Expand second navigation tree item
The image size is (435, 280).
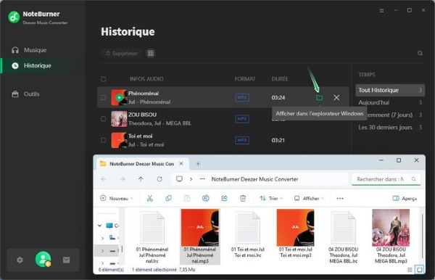tap(103, 238)
